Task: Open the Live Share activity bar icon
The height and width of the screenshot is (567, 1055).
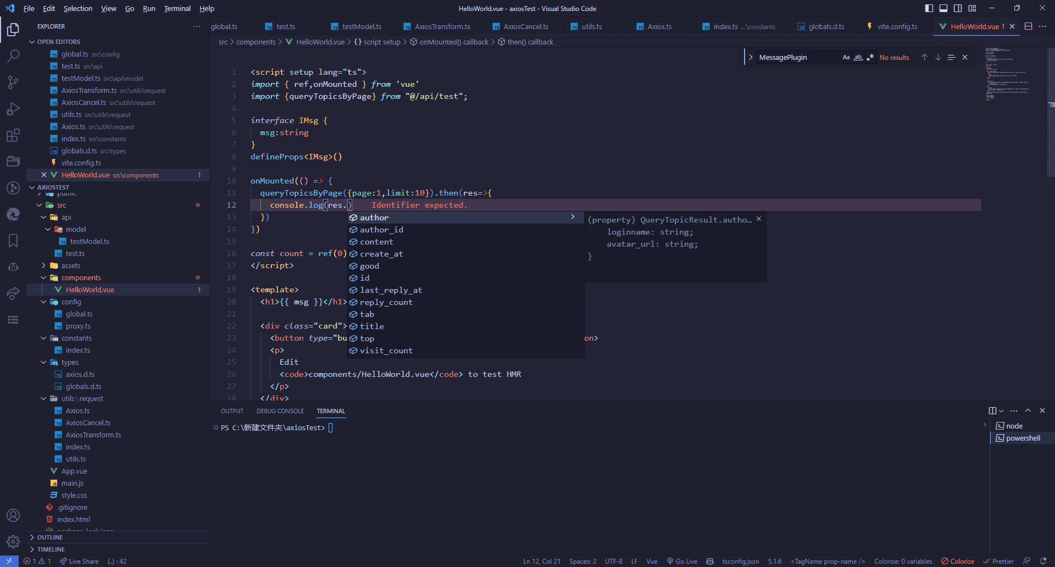Action: coord(13,293)
